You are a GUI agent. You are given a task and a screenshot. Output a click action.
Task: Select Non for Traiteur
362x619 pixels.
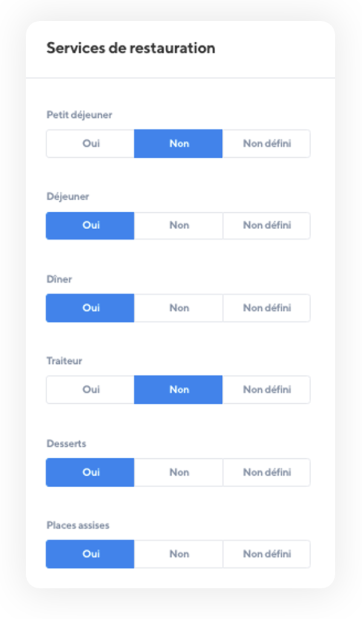click(x=178, y=390)
